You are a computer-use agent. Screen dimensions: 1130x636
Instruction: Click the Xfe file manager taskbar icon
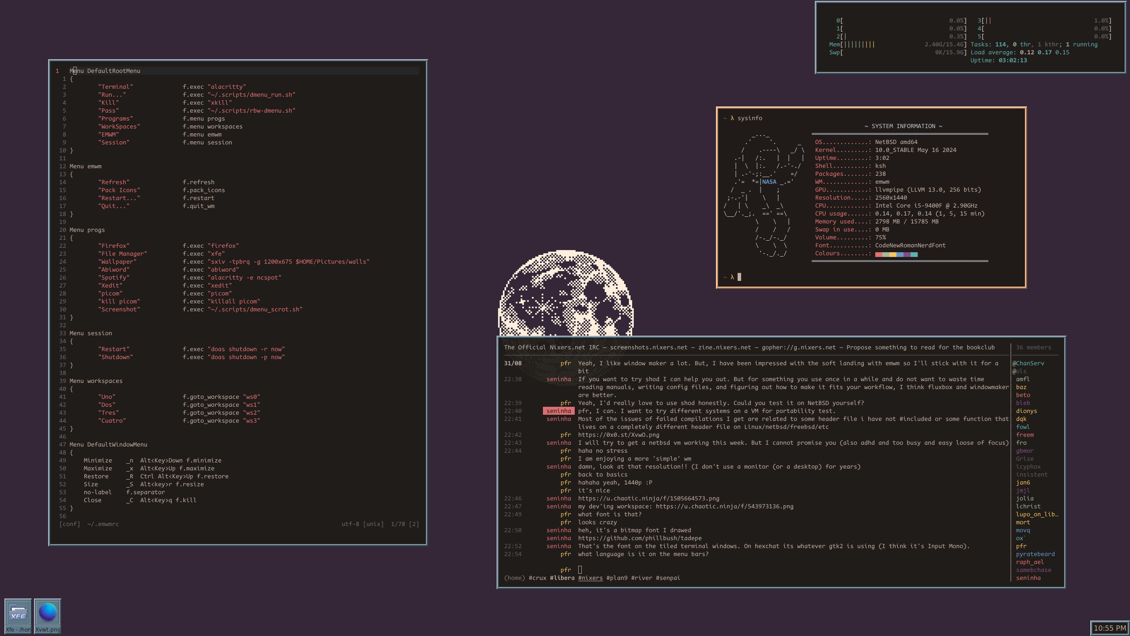pyautogui.click(x=18, y=613)
